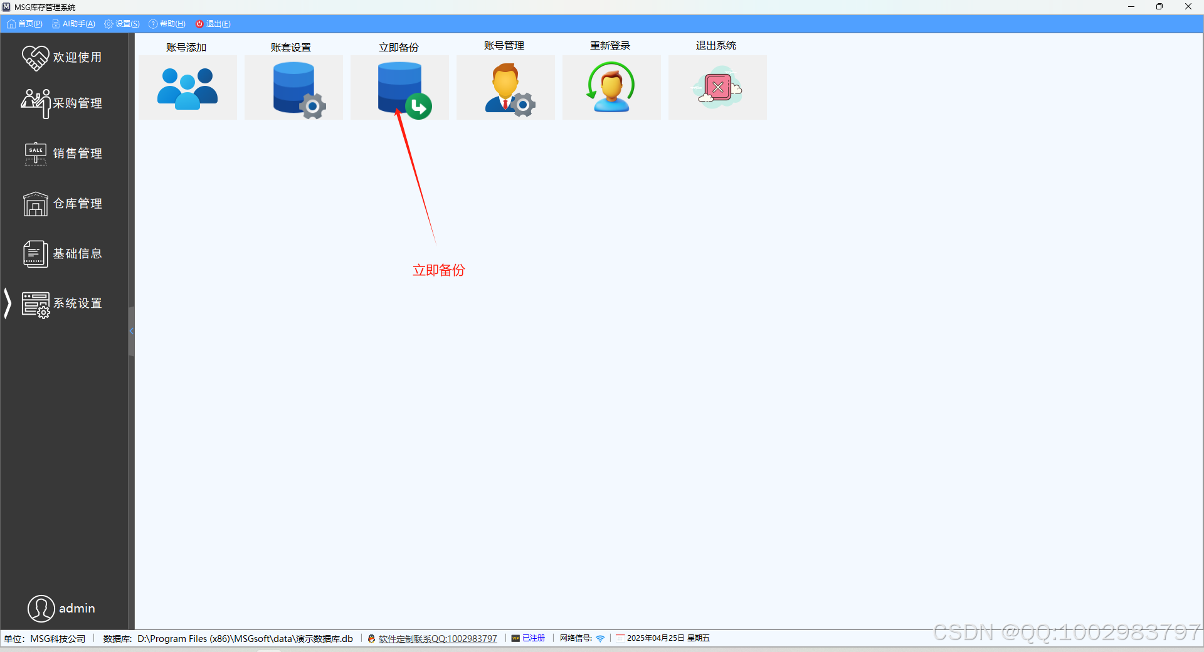Click the 退出系统 label text

[x=716, y=46]
